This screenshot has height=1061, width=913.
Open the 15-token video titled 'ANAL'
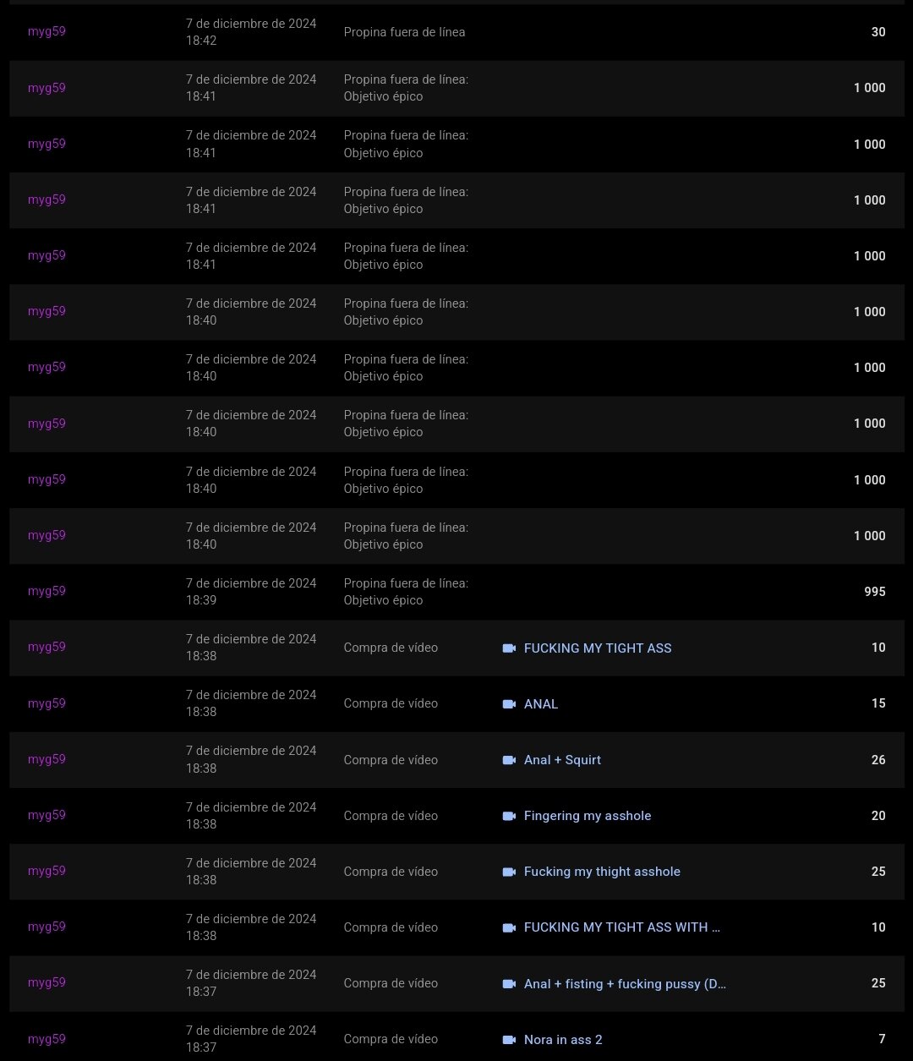pos(541,704)
